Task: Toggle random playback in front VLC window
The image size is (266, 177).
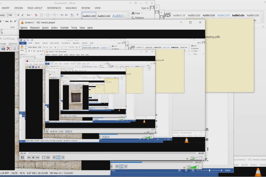Action: click(x=63, y=158)
